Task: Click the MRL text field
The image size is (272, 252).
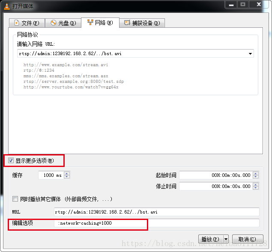Action: click(157, 212)
